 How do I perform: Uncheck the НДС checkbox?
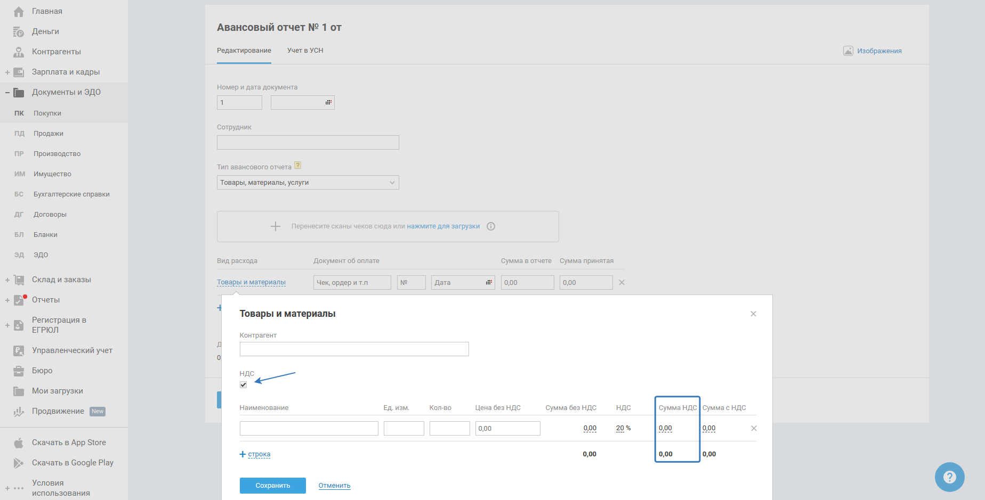coord(244,384)
